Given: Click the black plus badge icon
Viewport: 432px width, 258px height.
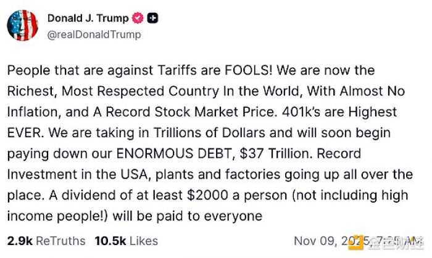Looking at the screenshot, I should tap(152, 18).
